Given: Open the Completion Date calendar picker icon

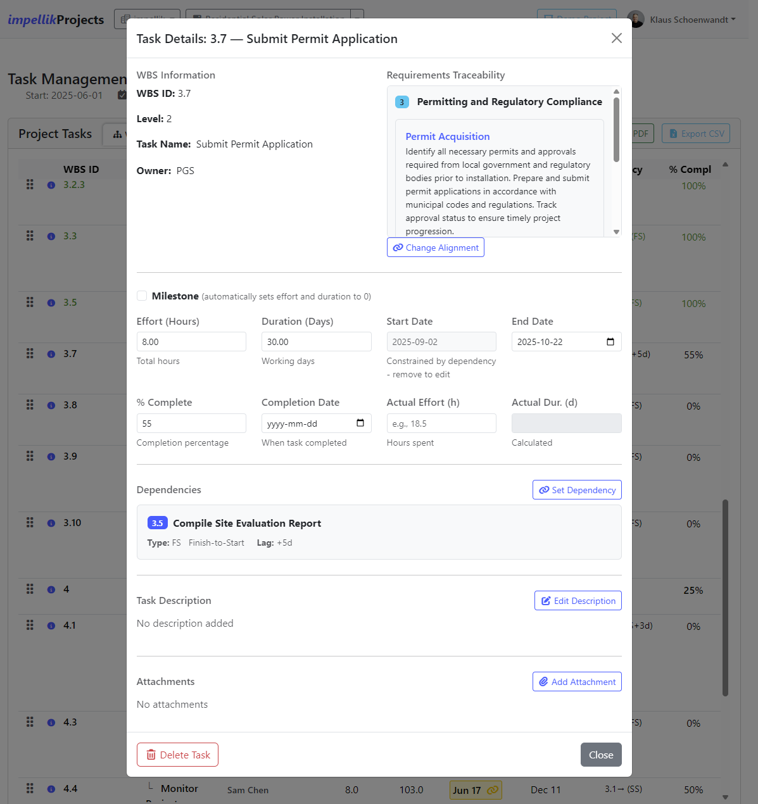Looking at the screenshot, I should click(360, 423).
